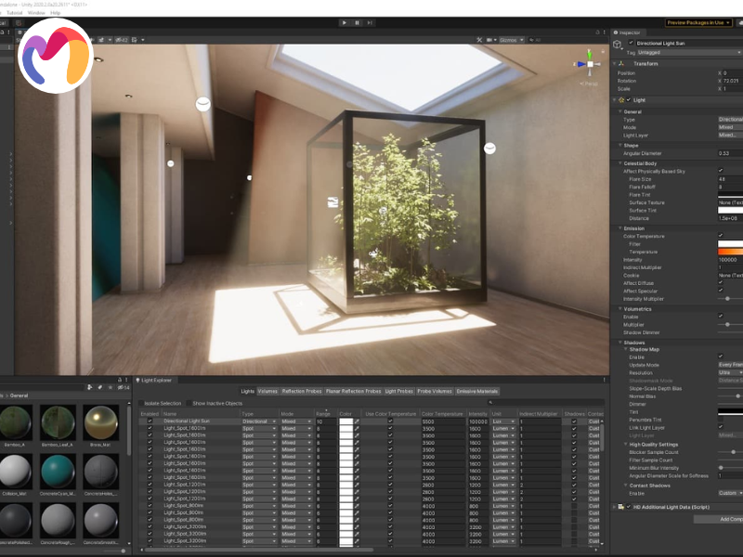The width and height of the screenshot is (743, 557).
Task: Click the Preview Packages in Use button
Action: pyautogui.click(x=711, y=22)
